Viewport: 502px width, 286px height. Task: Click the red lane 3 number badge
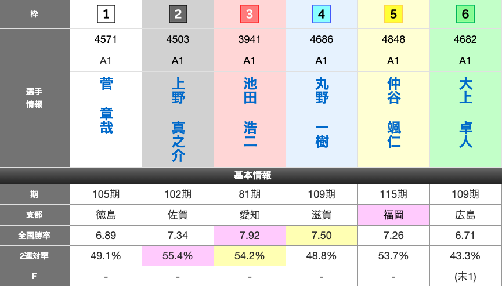point(250,15)
